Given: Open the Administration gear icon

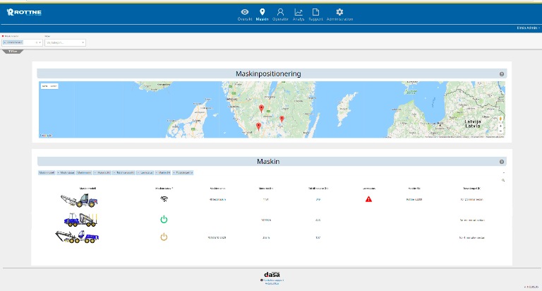Looking at the screenshot, I should pyautogui.click(x=339, y=12).
